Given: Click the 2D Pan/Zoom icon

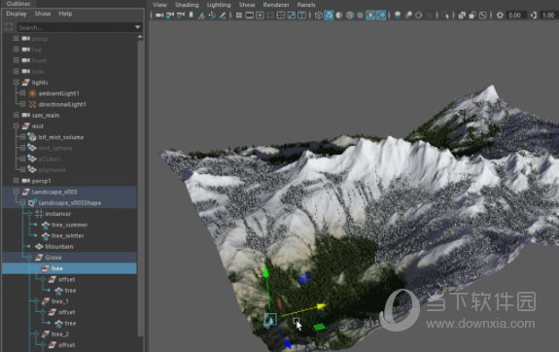Looking at the screenshot, I should pos(212,15).
